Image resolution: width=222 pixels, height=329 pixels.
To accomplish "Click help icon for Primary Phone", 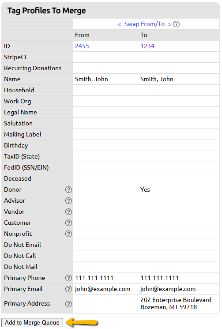I will pyautogui.click(x=68, y=278).
